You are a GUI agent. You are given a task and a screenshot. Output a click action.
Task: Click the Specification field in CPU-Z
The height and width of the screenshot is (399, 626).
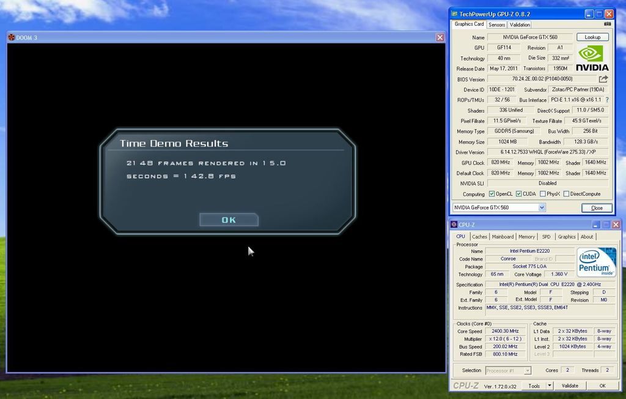[550, 285]
